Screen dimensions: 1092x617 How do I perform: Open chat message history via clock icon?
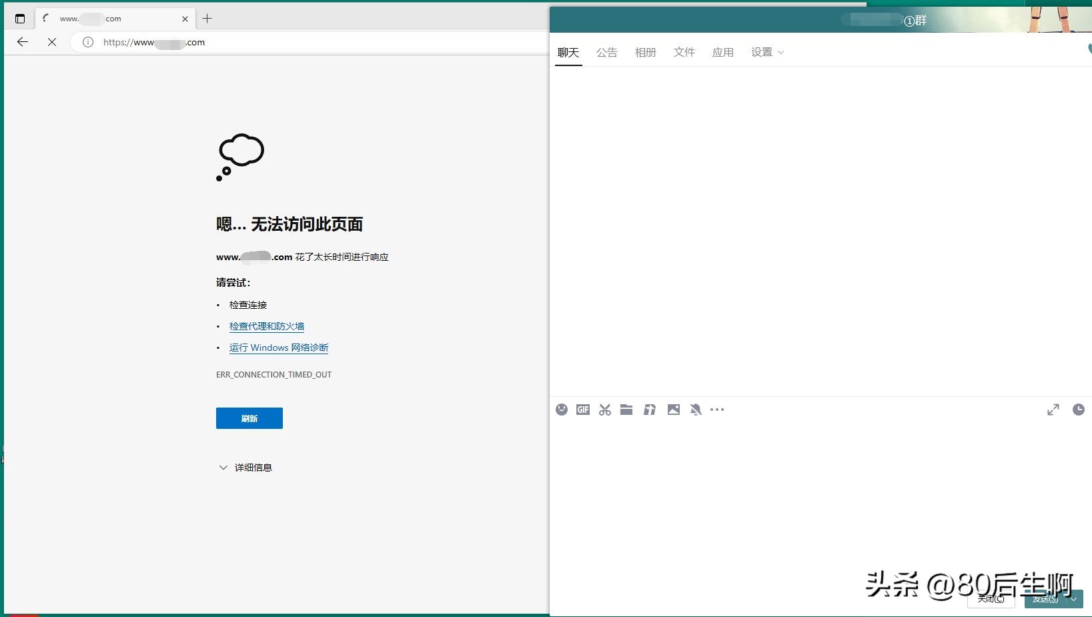tap(1079, 410)
